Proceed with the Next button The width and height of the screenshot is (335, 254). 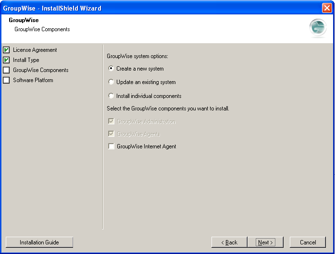point(265,242)
